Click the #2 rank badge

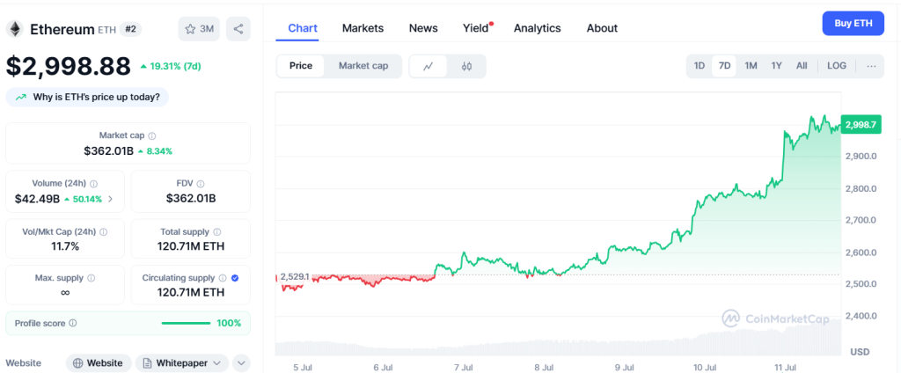130,29
